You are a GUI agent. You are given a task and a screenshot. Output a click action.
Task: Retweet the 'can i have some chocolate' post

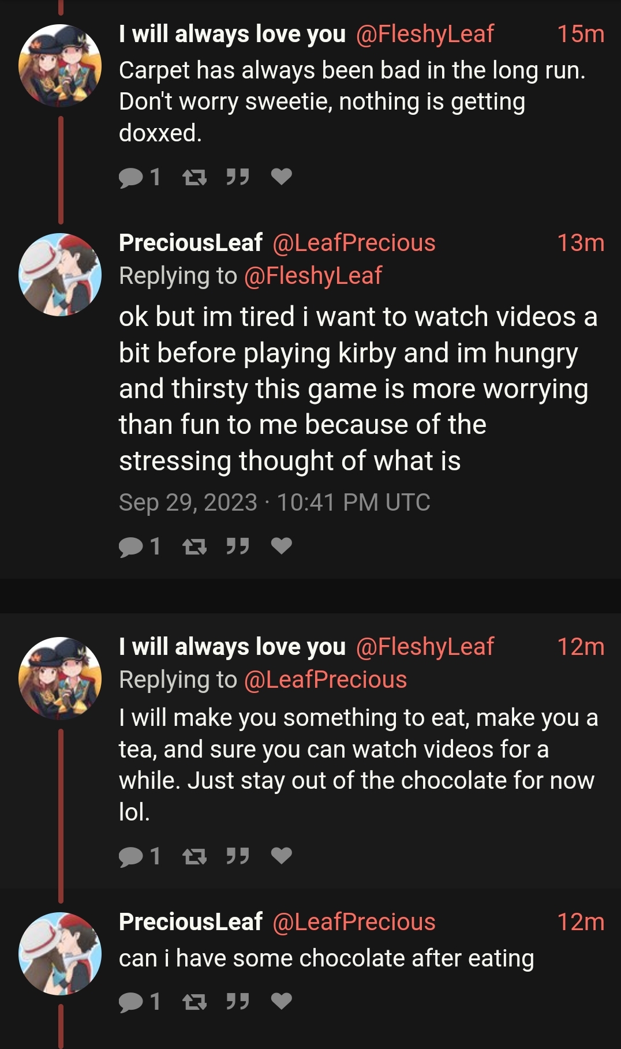pos(194,1002)
